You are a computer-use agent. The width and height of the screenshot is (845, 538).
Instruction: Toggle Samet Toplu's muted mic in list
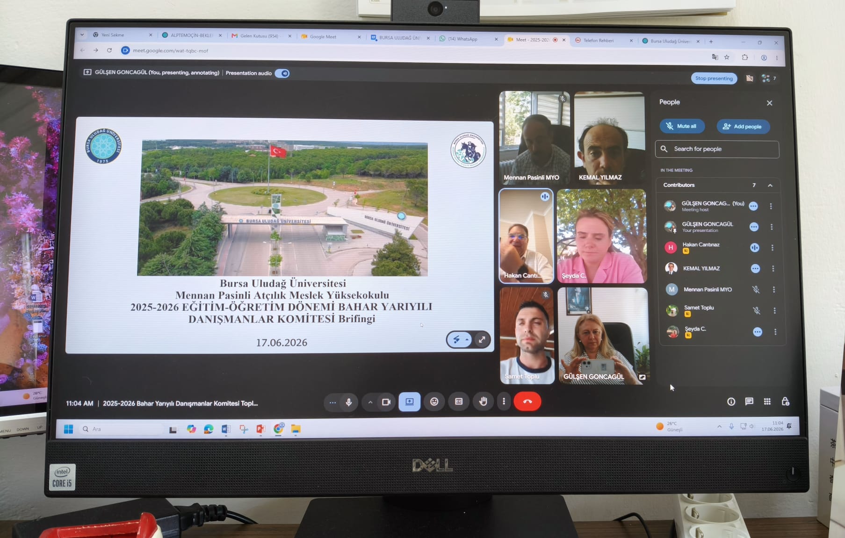[756, 311]
